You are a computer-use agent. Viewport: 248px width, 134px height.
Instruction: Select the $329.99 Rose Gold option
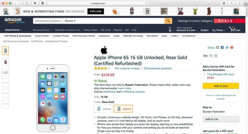(123, 109)
